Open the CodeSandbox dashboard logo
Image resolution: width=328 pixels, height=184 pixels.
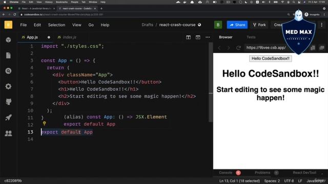8,25
